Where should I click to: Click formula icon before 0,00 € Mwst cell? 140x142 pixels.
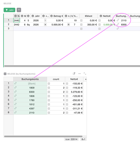pos(81,20)
